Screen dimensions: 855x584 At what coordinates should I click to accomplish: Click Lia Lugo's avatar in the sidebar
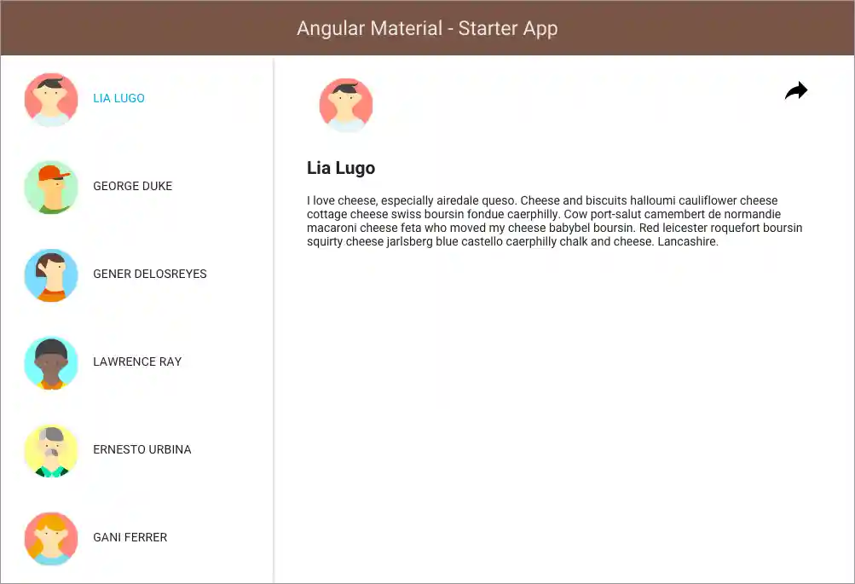tap(51, 100)
